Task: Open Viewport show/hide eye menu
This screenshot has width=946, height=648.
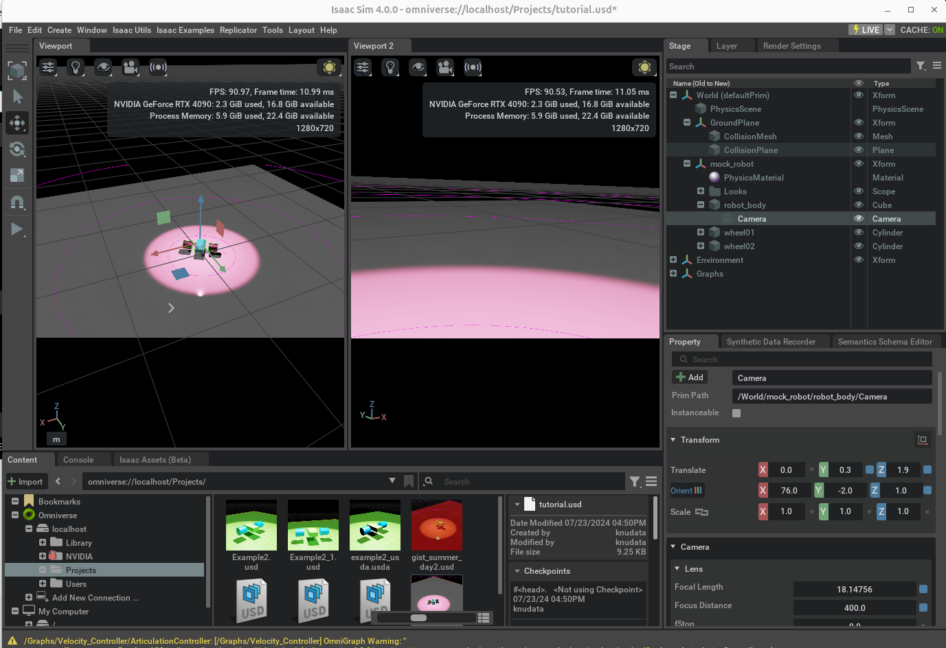Action: 103,67
